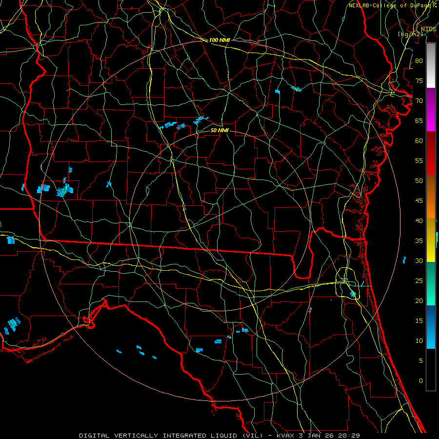Select the red segment of the color scale
The width and height of the screenshot is (439, 439).
point(431,153)
